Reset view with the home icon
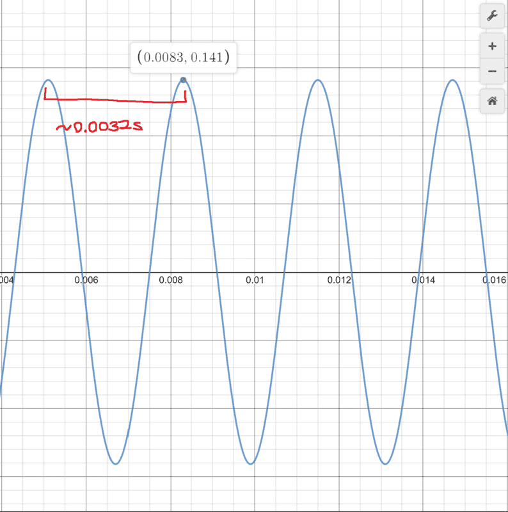 [x=491, y=100]
